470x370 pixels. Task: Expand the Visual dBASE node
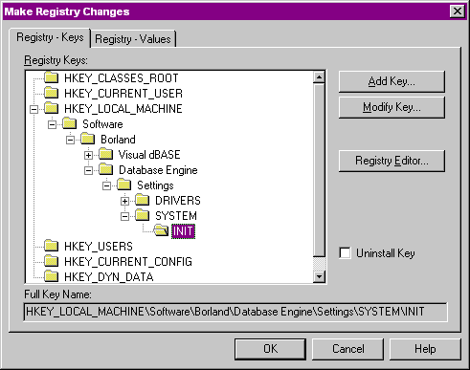pos(88,155)
